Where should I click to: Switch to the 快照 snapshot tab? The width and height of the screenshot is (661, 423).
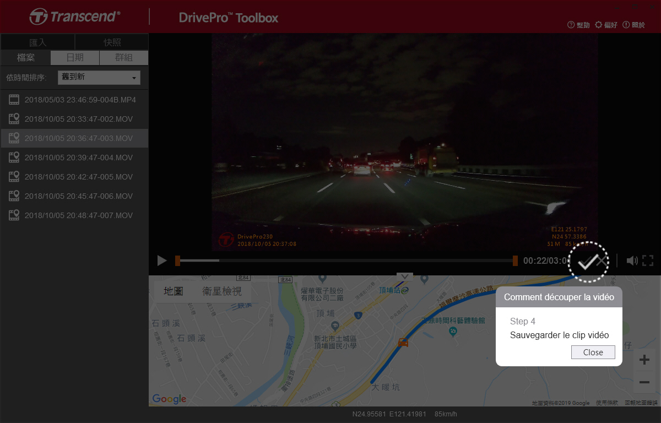pos(112,42)
